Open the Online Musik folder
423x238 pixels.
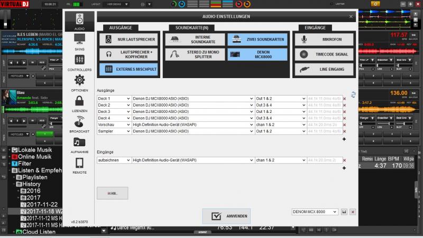[x=34, y=157]
